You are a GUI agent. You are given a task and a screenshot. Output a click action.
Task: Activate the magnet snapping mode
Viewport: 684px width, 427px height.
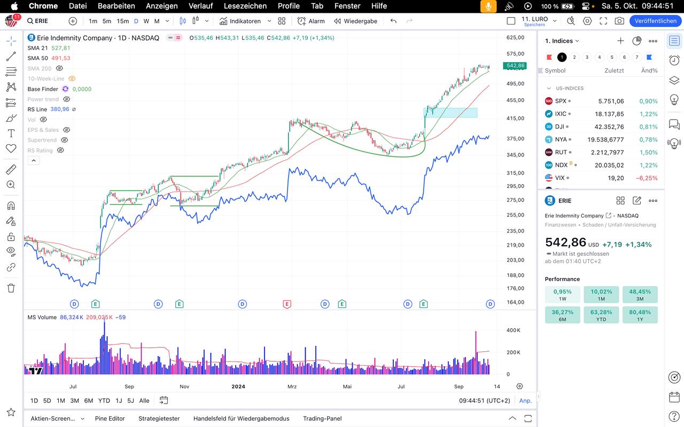[11, 205]
